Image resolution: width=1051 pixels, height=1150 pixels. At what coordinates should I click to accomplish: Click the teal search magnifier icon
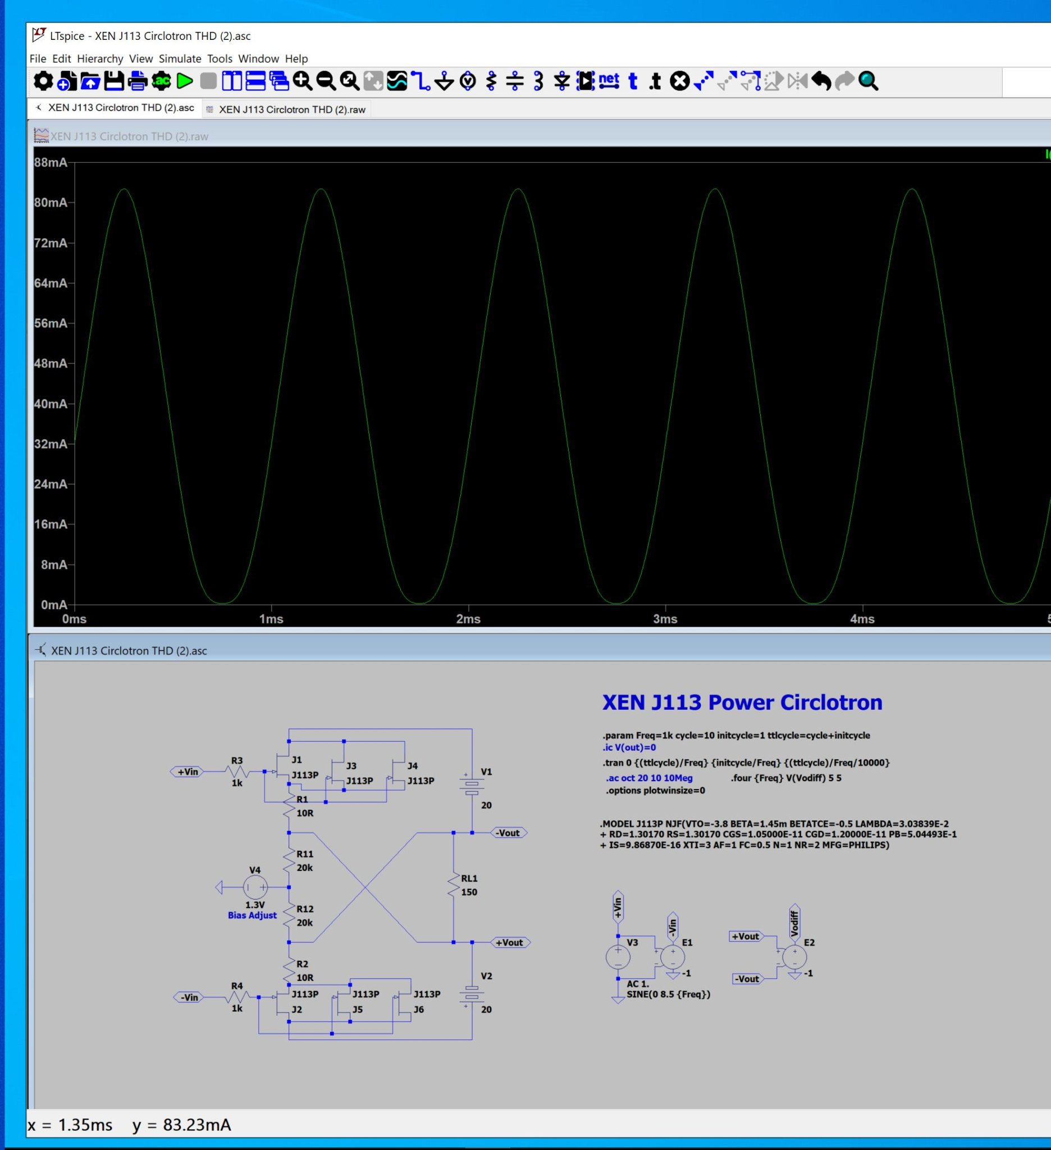pyautogui.click(x=869, y=81)
